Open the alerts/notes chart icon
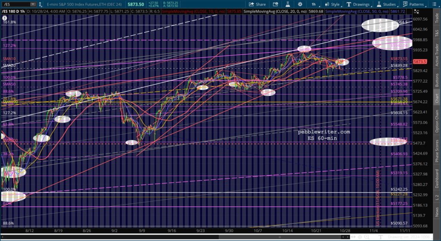The height and width of the screenshot is (241, 441). 275,4
